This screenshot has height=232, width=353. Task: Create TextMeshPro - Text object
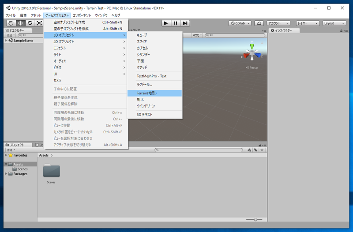tap(155, 76)
